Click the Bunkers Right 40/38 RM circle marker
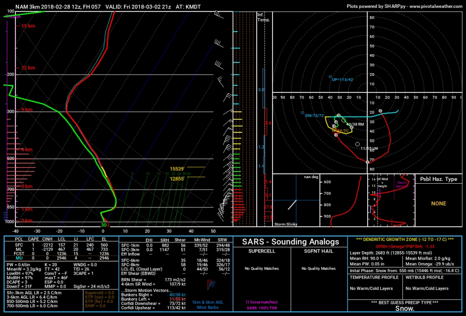The height and width of the screenshot is (316, 466). [x=343, y=120]
